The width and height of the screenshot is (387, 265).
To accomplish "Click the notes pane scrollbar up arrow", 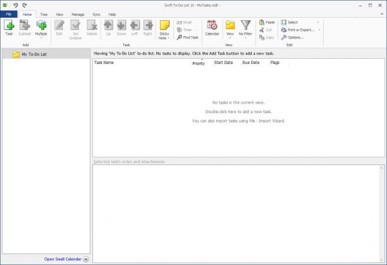I will [381, 168].
